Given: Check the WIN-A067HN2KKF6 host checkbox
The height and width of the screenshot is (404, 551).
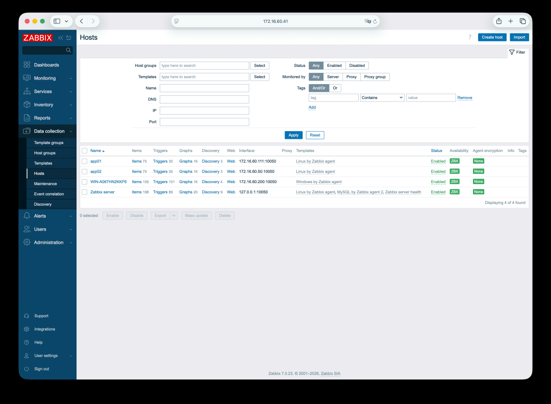Looking at the screenshot, I should pyautogui.click(x=84, y=182).
